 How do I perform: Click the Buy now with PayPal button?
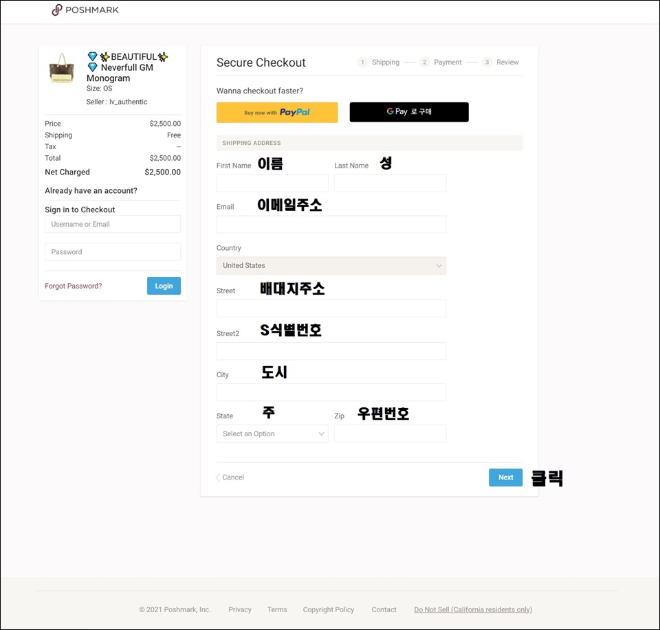click(x=277, y=112)
